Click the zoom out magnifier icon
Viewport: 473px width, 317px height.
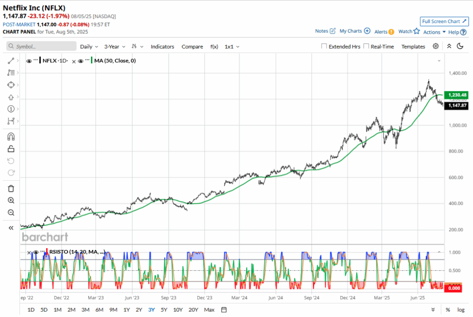pyautogui.click(x=11, y=213)
